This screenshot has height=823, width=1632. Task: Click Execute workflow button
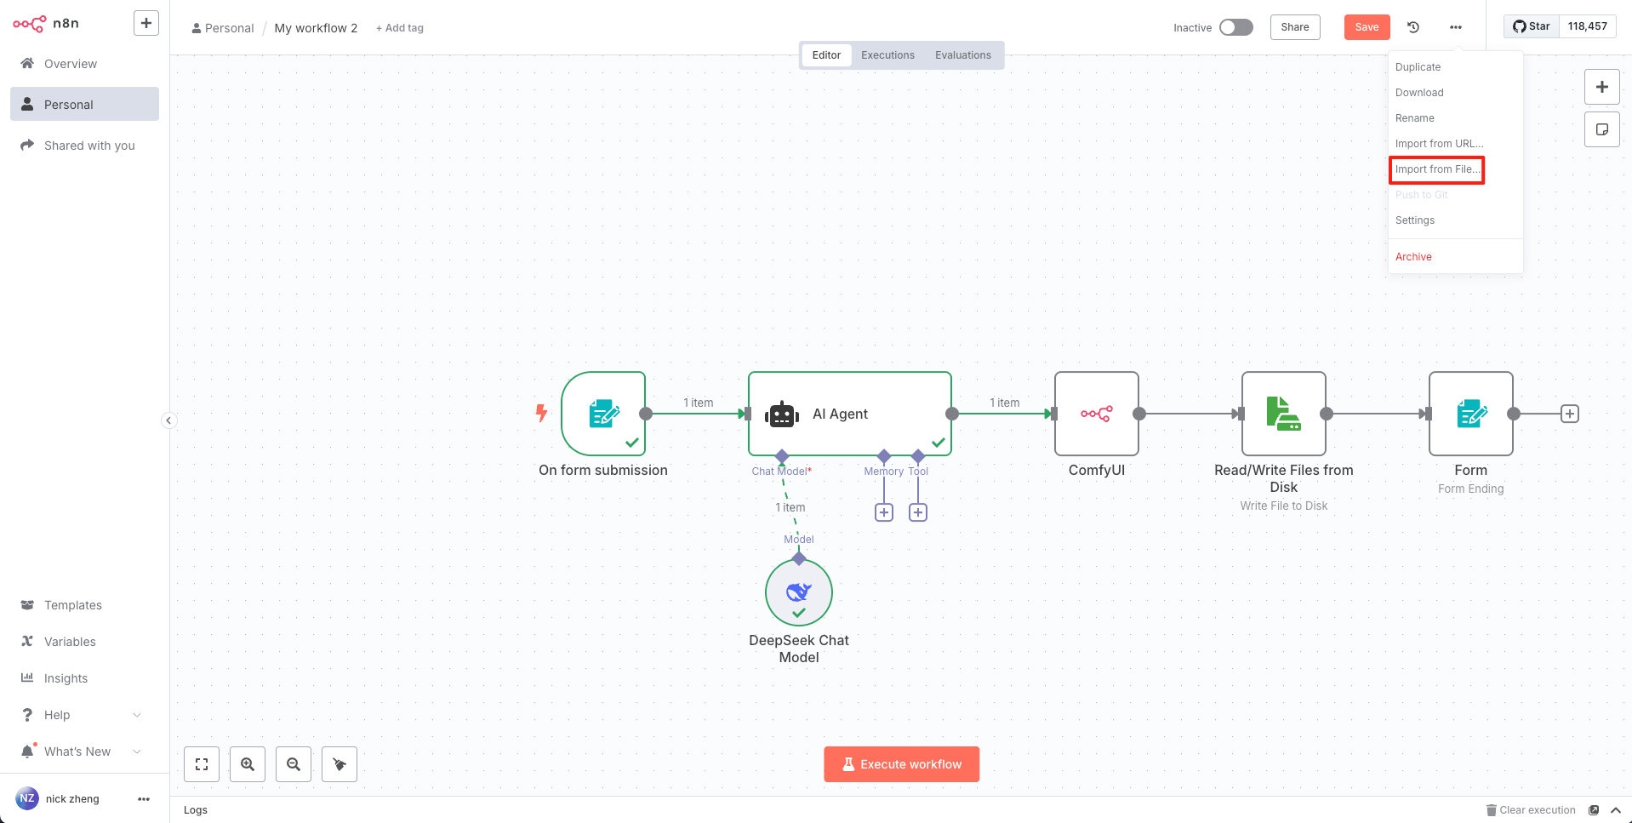tap(902, 764)
